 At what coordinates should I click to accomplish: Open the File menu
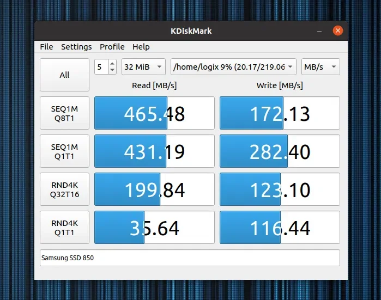click(46, 47)
